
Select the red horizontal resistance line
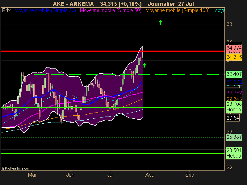[113, 51]
